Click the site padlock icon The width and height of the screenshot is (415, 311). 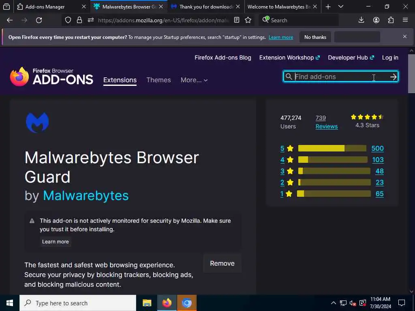[x=79, y=20]
